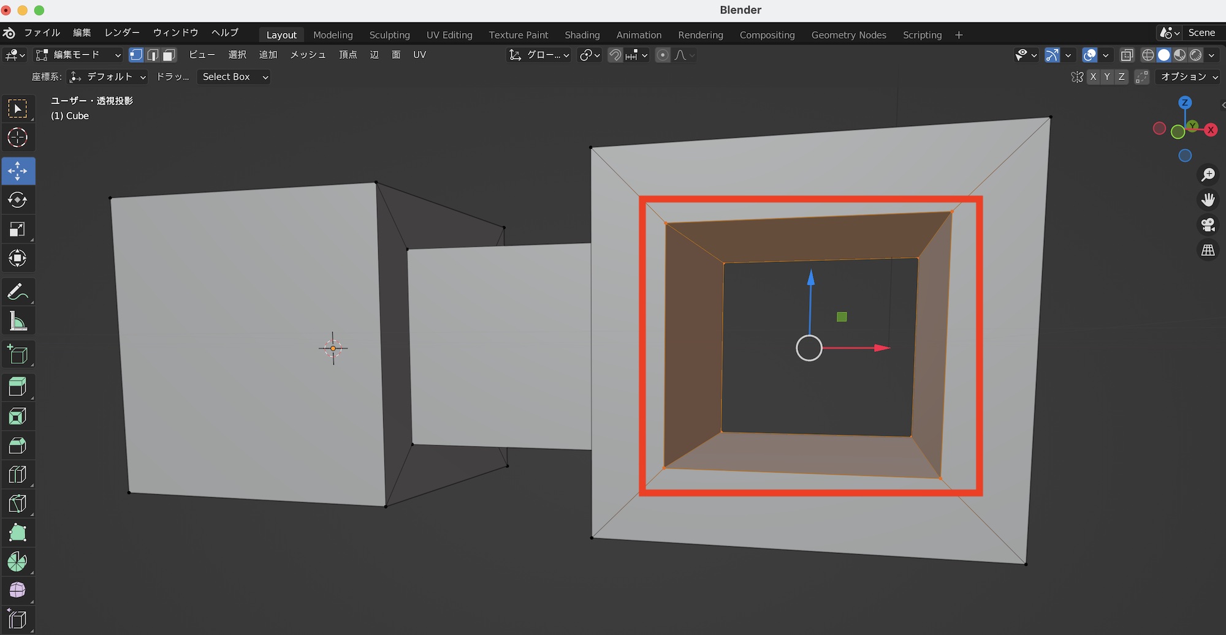Enable X axis mirror button
1226x635 pixels.
(x=1093, y=77)
